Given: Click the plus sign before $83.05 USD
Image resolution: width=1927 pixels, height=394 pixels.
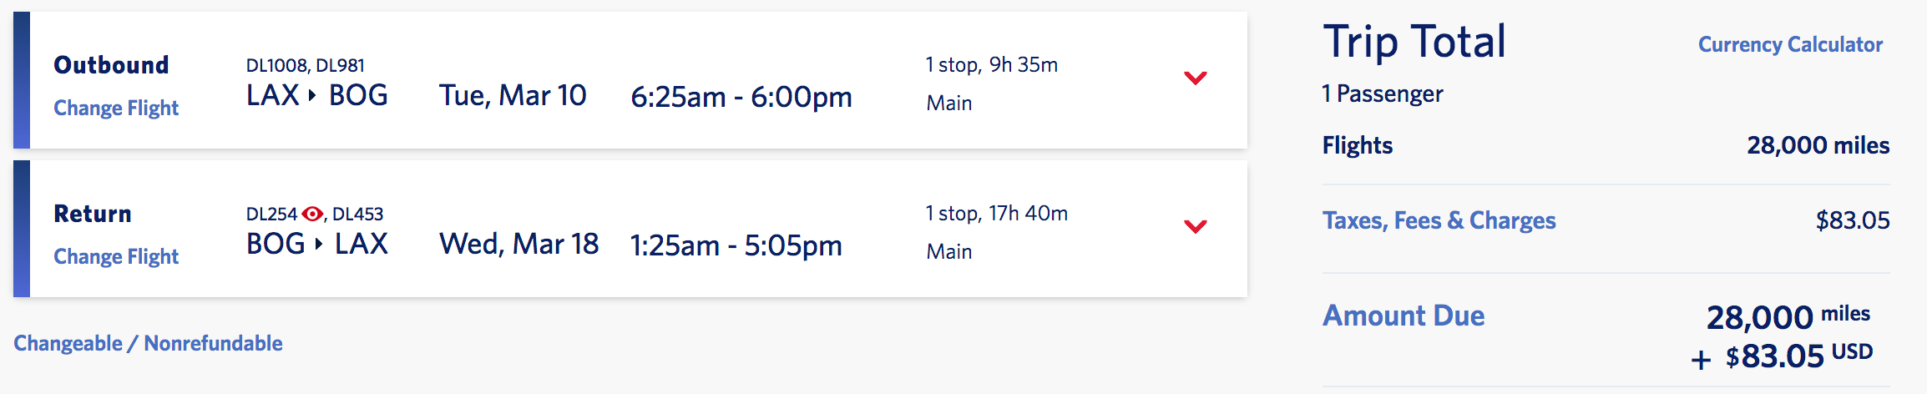Looking at the screenshot, I should [x=1701, y=360].
